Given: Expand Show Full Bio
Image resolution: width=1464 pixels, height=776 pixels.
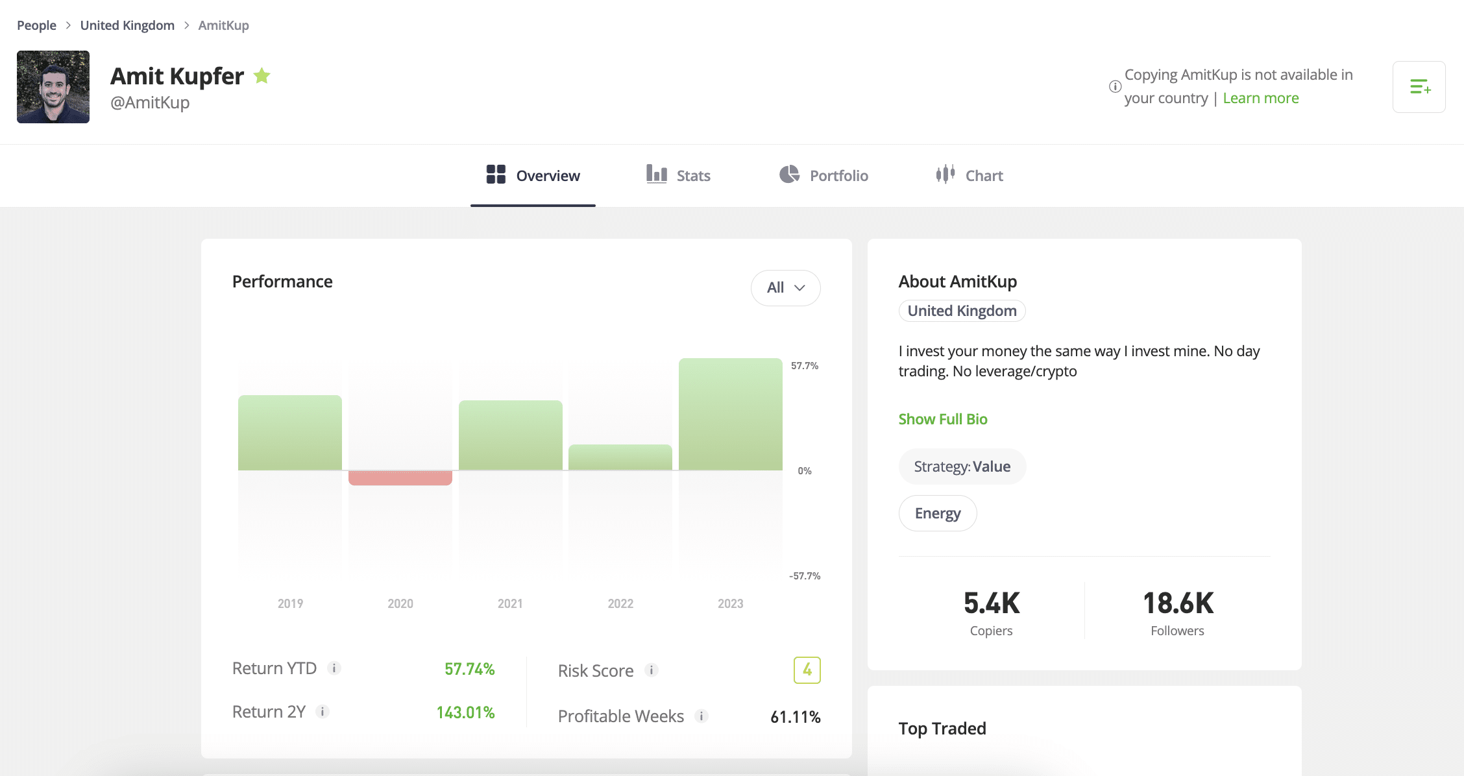Looking at the screenshot, I should click(x=943, y=419).
